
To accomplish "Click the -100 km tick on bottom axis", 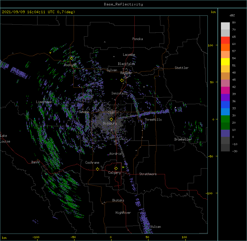I will tap(36, 237).
